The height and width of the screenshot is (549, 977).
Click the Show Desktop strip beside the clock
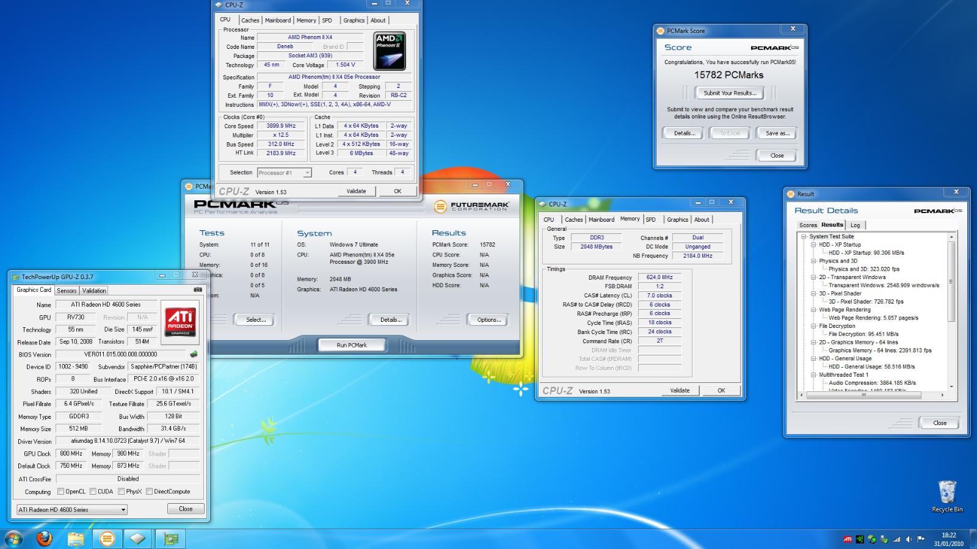pos(973,539)
